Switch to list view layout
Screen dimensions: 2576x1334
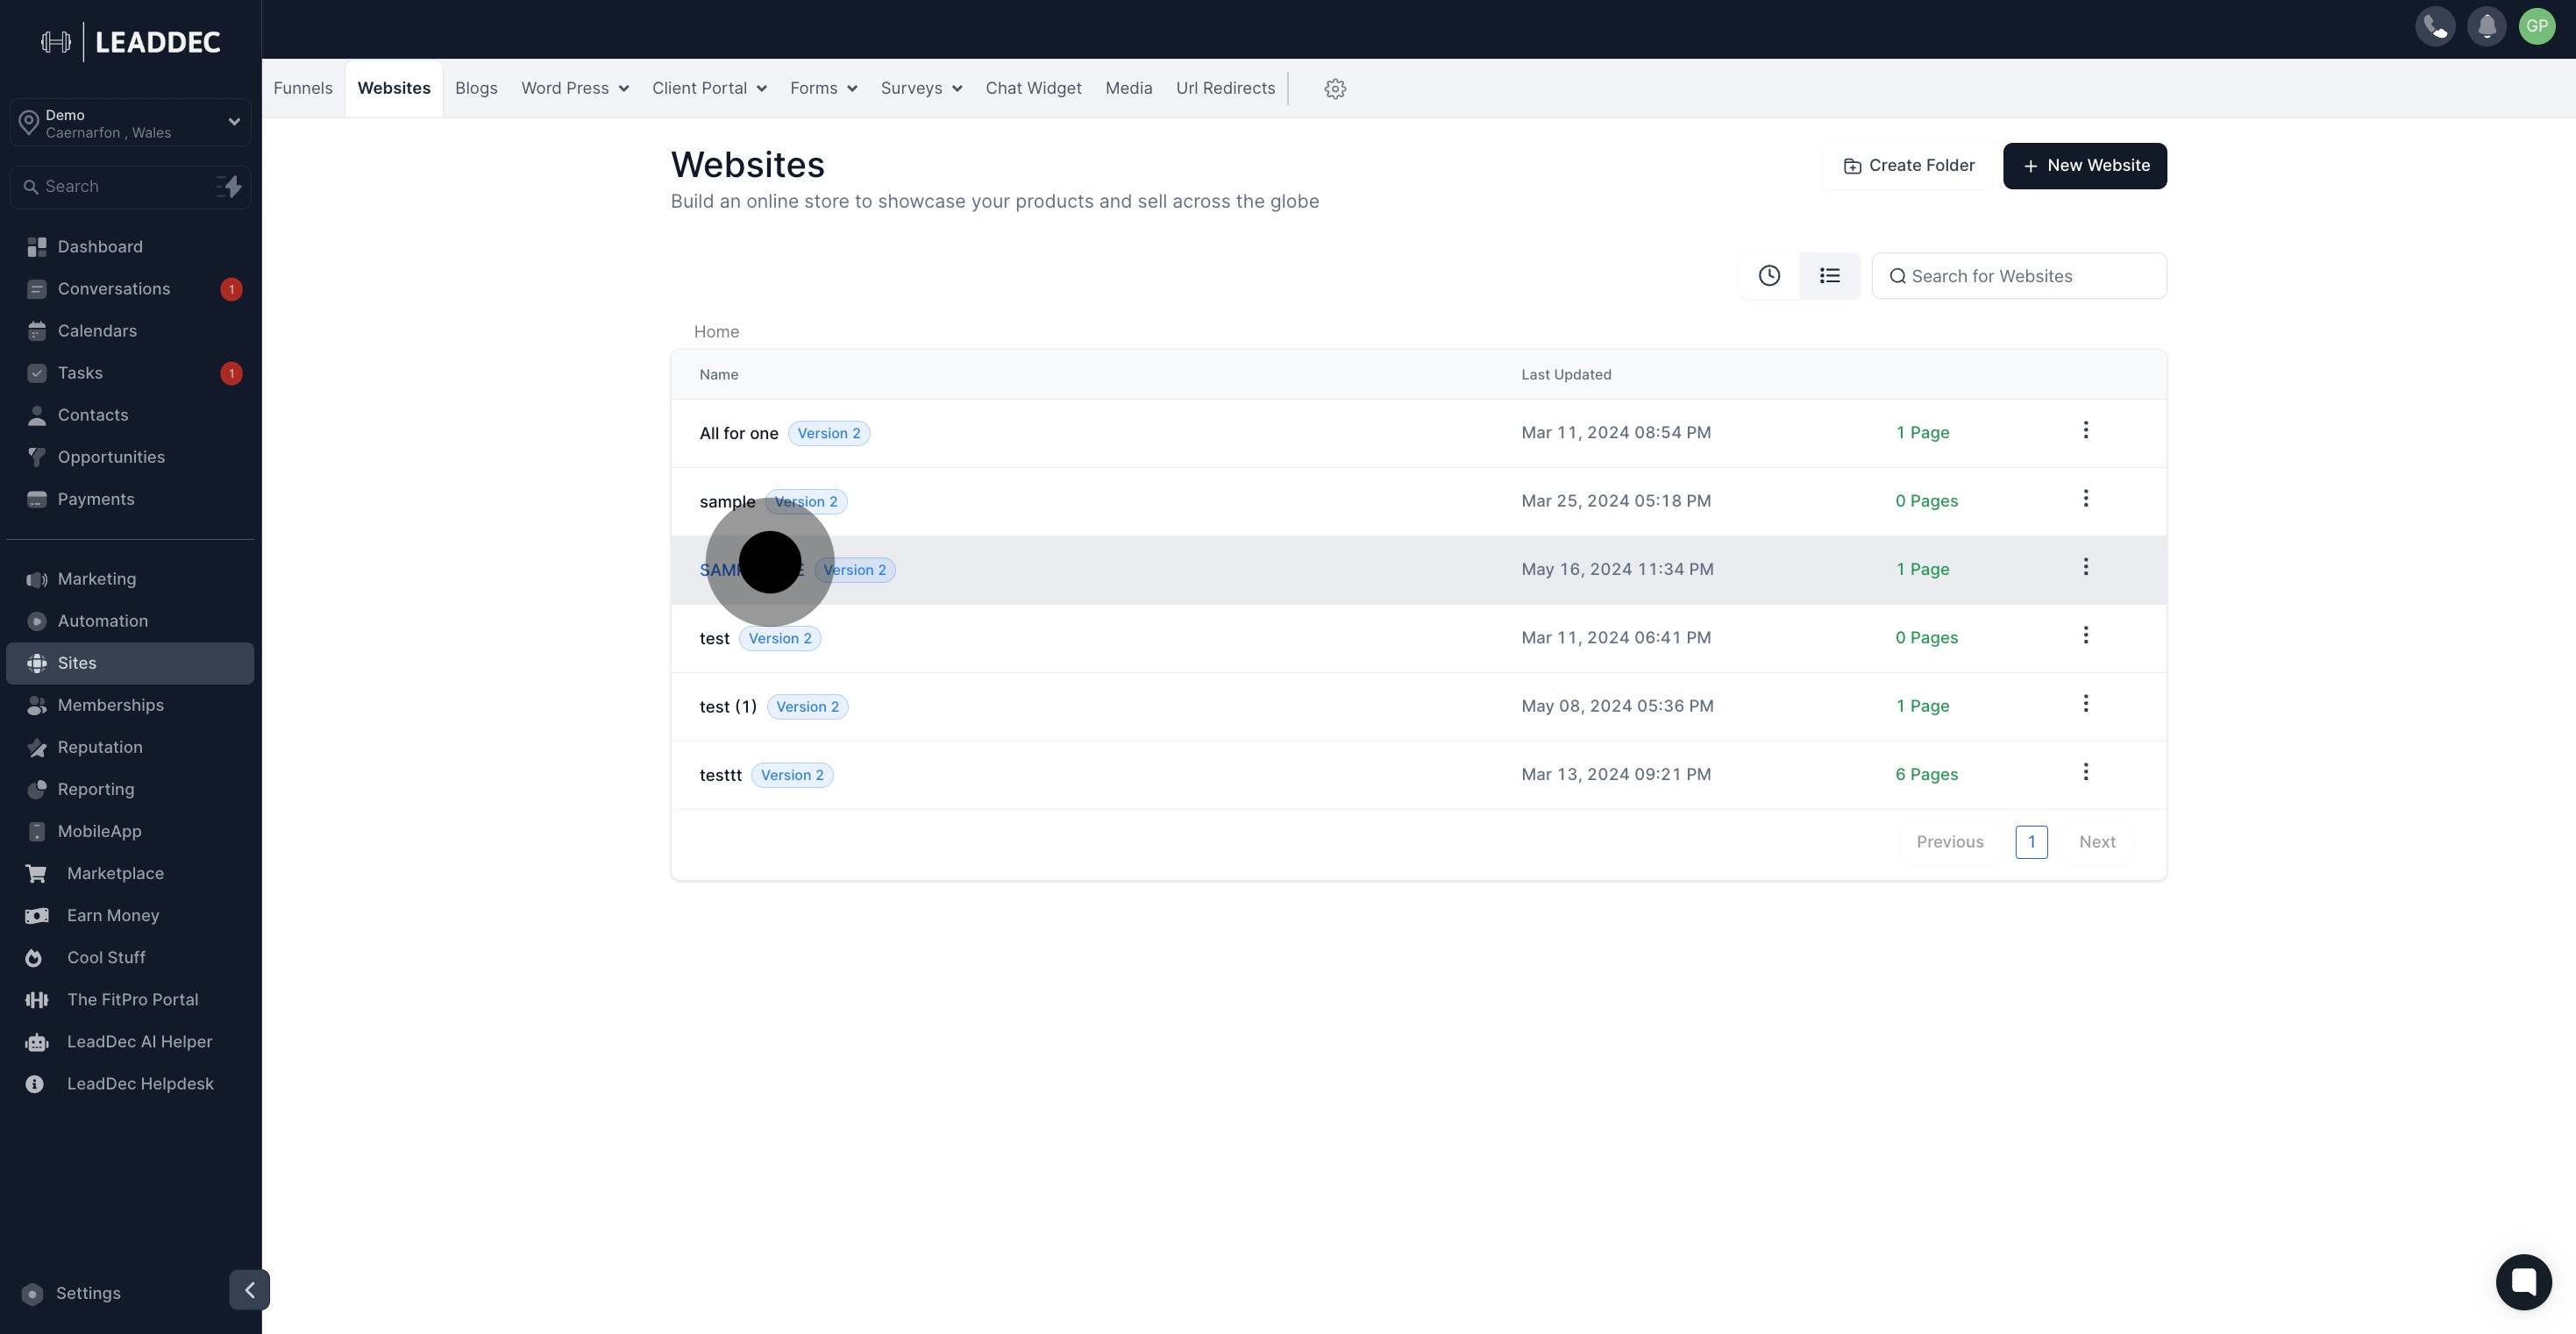1829,276
